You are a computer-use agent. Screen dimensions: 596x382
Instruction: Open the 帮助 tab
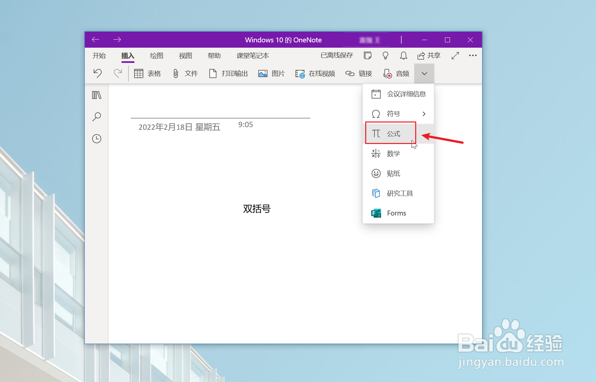tap(214, 56)
